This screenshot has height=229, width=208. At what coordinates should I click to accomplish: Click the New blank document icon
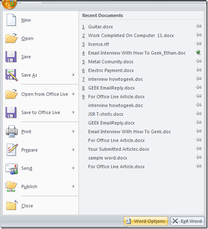[11, 20]
